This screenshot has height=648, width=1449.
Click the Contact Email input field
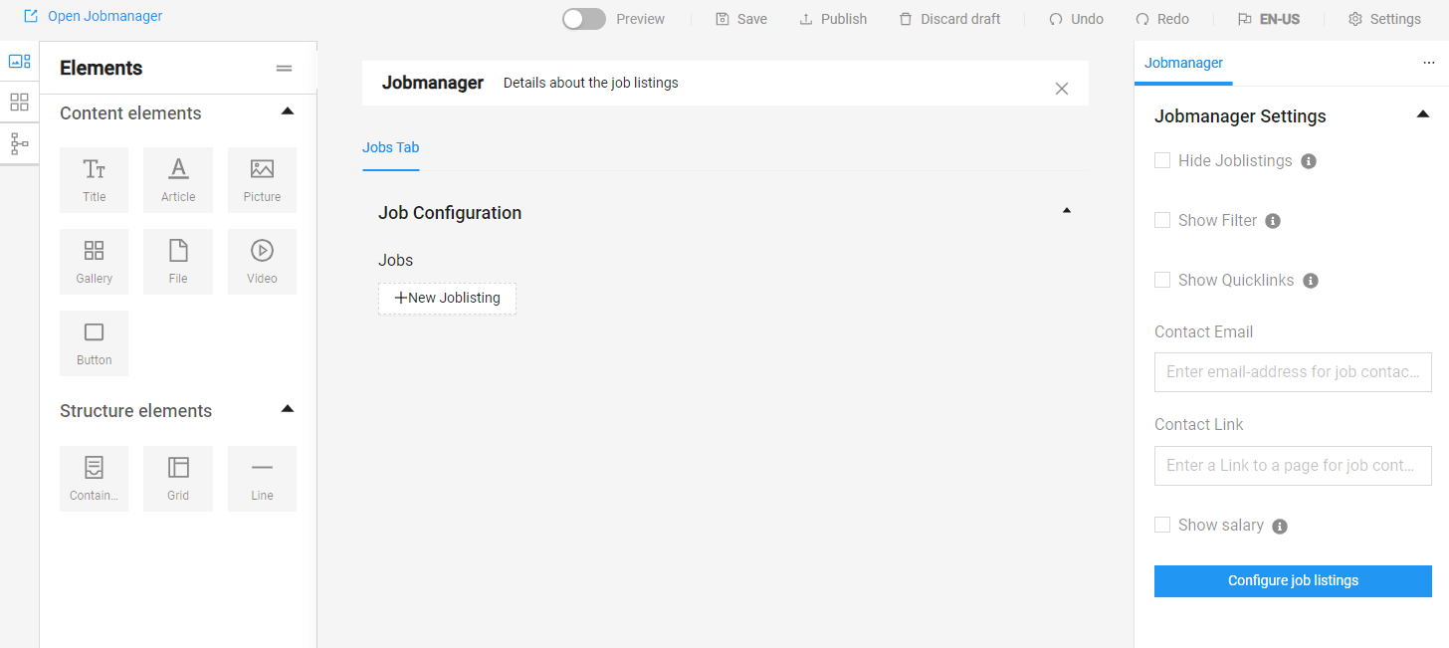click(1293, 372)
